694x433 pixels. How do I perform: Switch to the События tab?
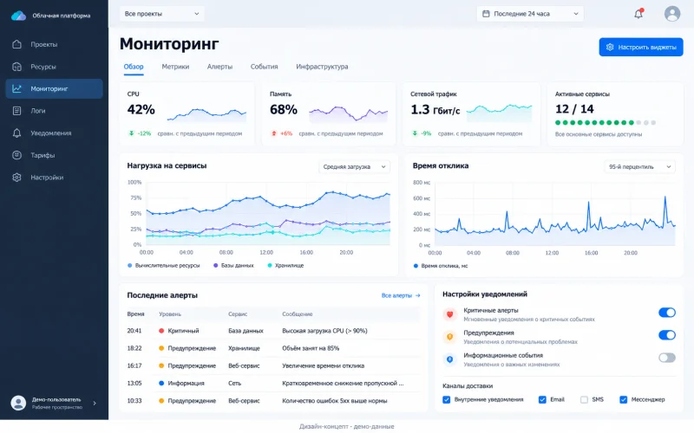pyautogui.click(x=265, y=67)
